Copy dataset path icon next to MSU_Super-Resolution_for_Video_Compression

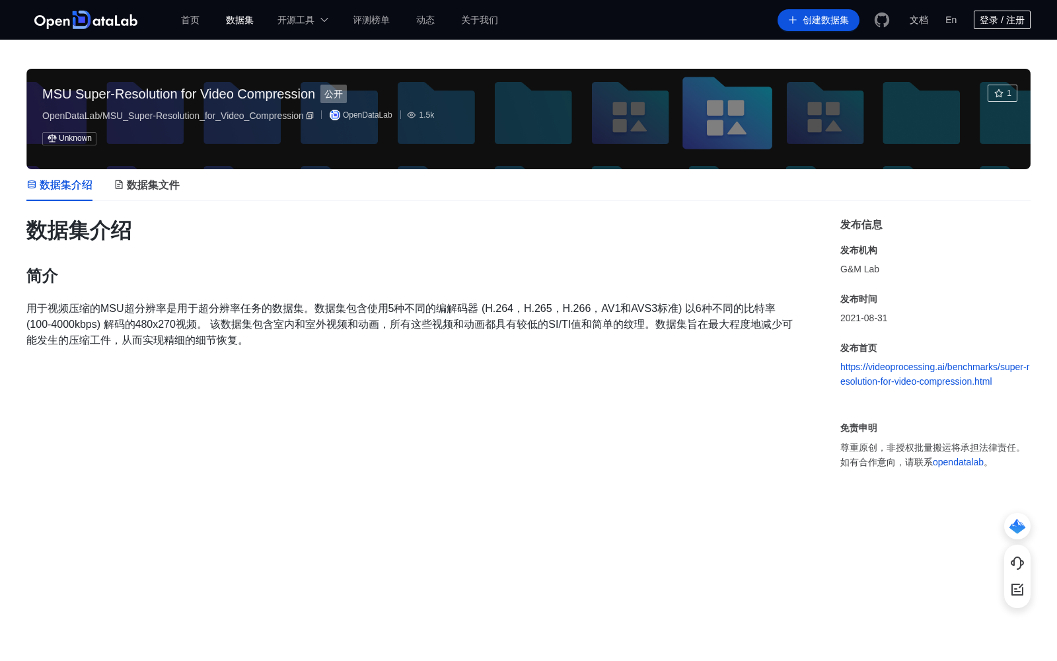tap(310, 116)
